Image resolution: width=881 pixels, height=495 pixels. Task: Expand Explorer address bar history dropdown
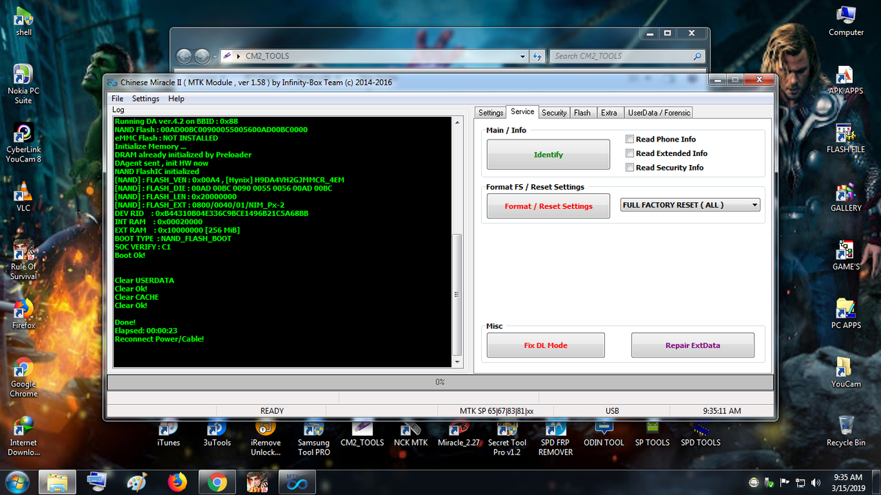point(523,56)
